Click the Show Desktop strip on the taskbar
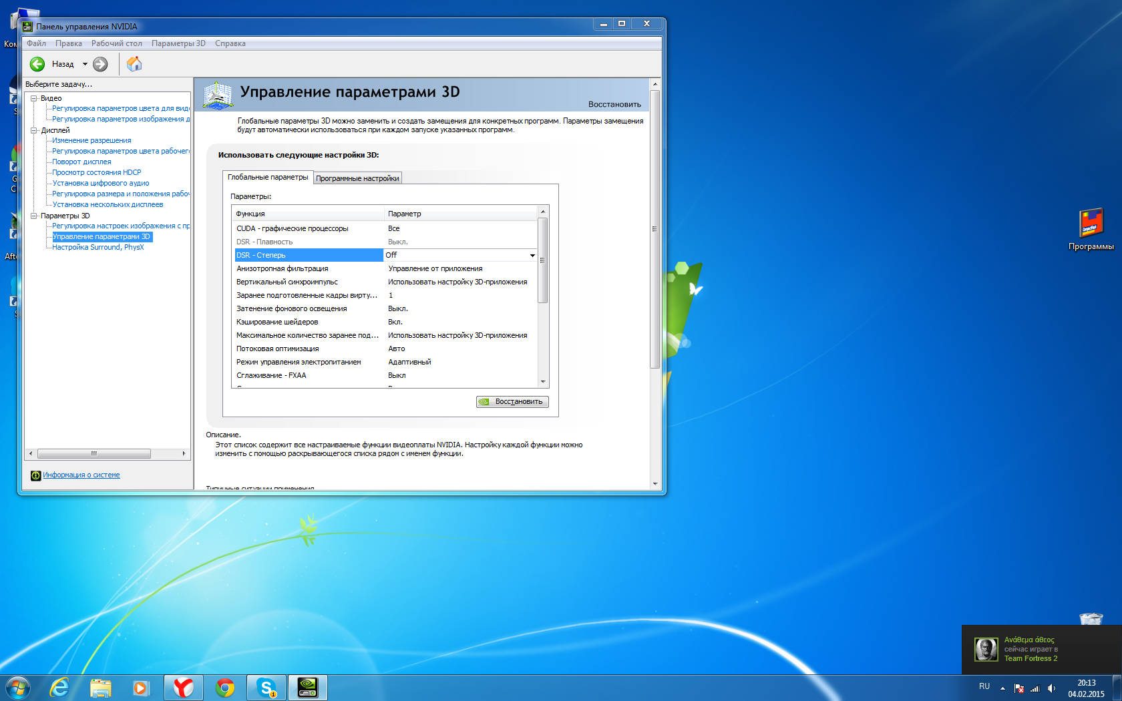This screenshot has width=1122, height=701. 1117,688
